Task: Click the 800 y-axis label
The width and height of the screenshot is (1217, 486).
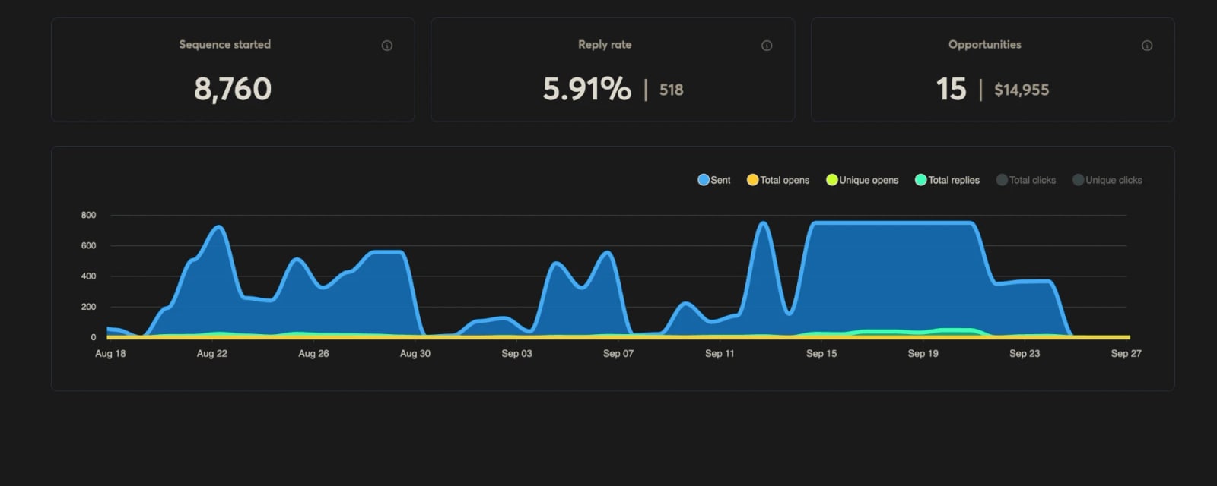Action: click(89, 216)
